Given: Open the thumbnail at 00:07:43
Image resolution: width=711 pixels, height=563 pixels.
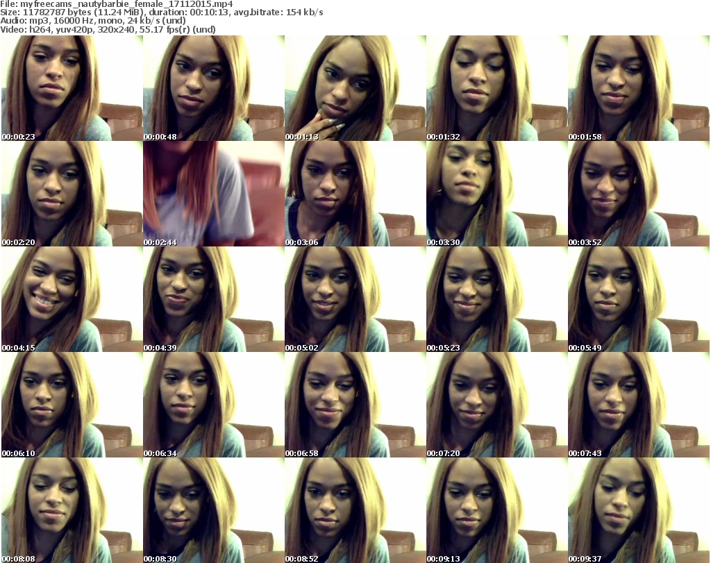Looking at the screenshot, I should point(639,405).
